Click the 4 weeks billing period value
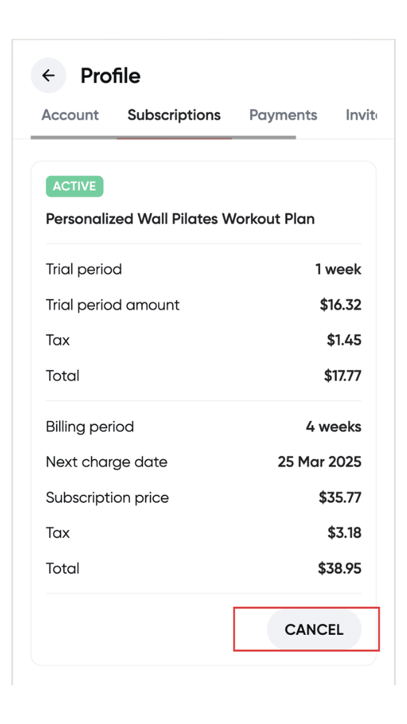Image resolution: width=407 pixels, height=724 pixels. click(333, 427)
